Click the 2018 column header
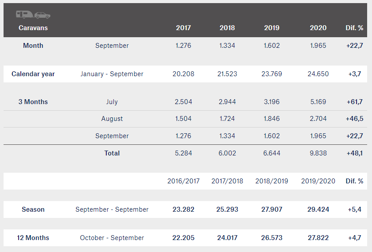This screenshot has height=252, width=372. pos(227,28)
